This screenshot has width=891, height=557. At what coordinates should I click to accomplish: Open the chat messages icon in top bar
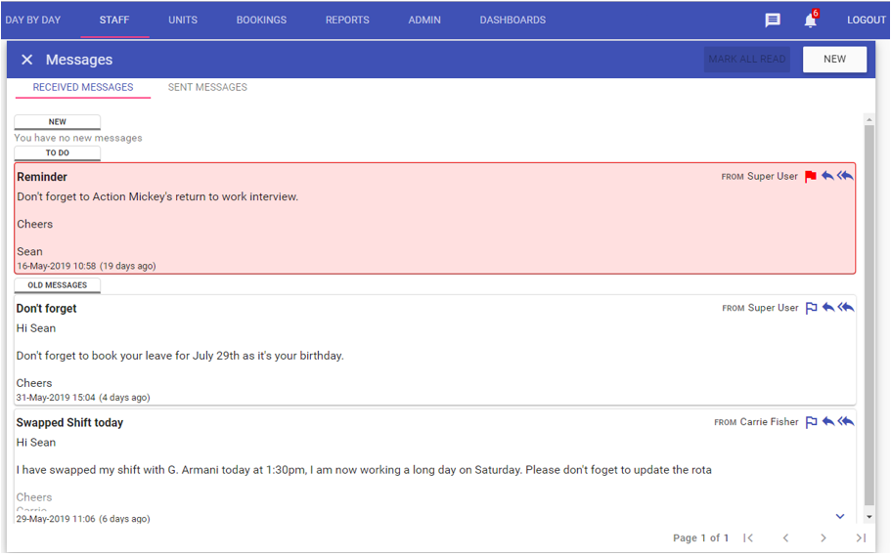click(773, 21)
